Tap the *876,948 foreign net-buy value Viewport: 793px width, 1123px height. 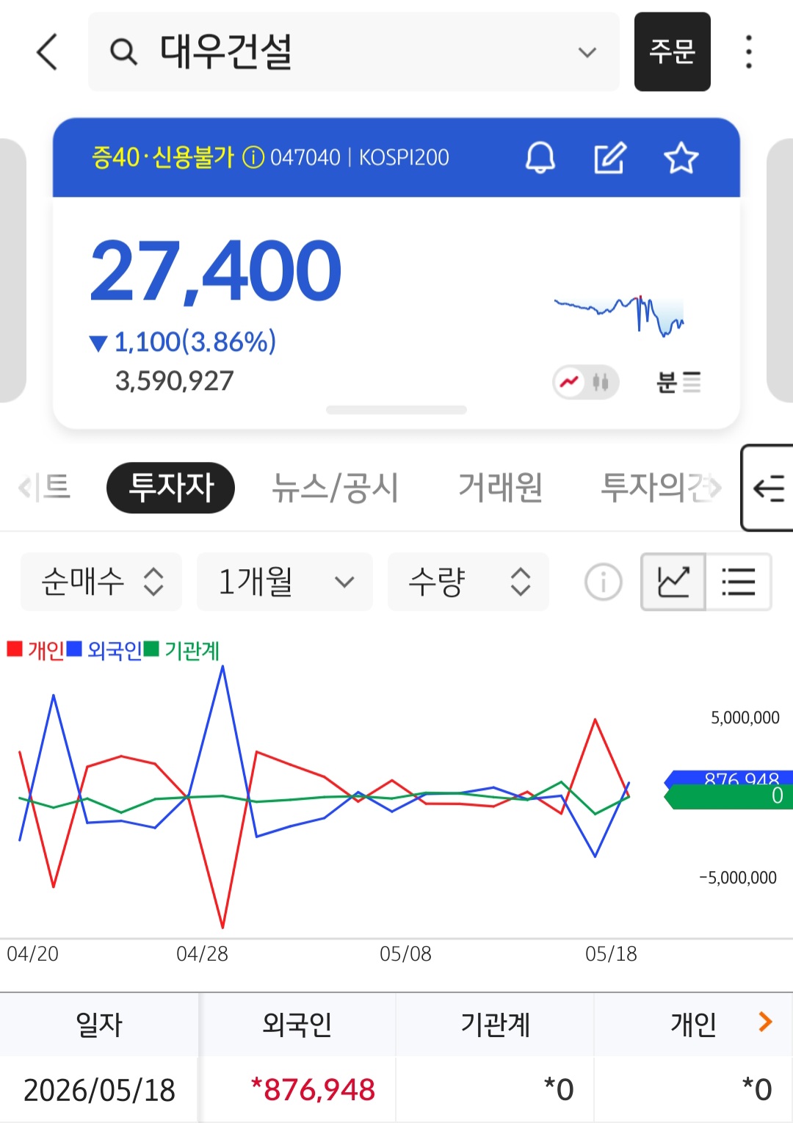click(313, 1090)
